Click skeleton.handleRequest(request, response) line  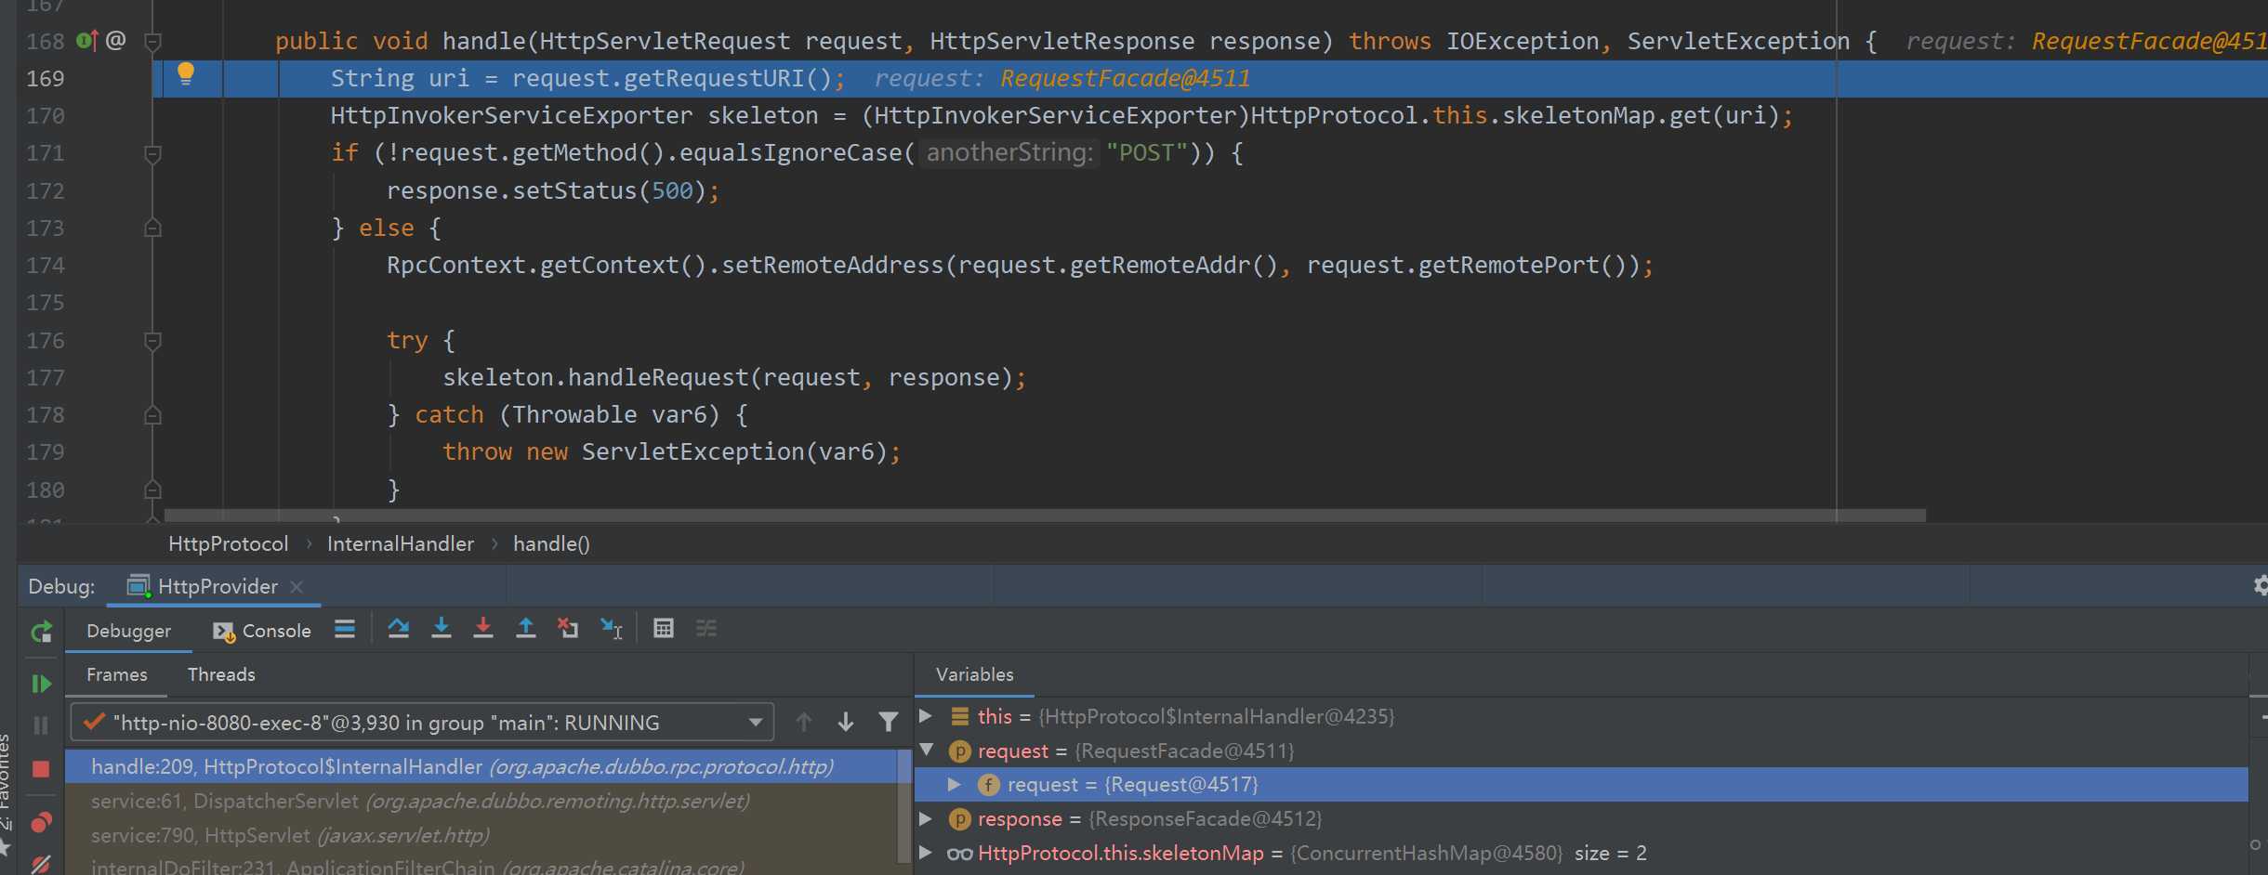pyautogui.click(x=734, y=377)
